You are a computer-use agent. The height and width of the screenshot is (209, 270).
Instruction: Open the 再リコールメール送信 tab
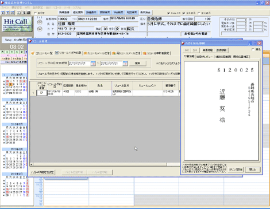pyautogui.click(x=126, y=53)
